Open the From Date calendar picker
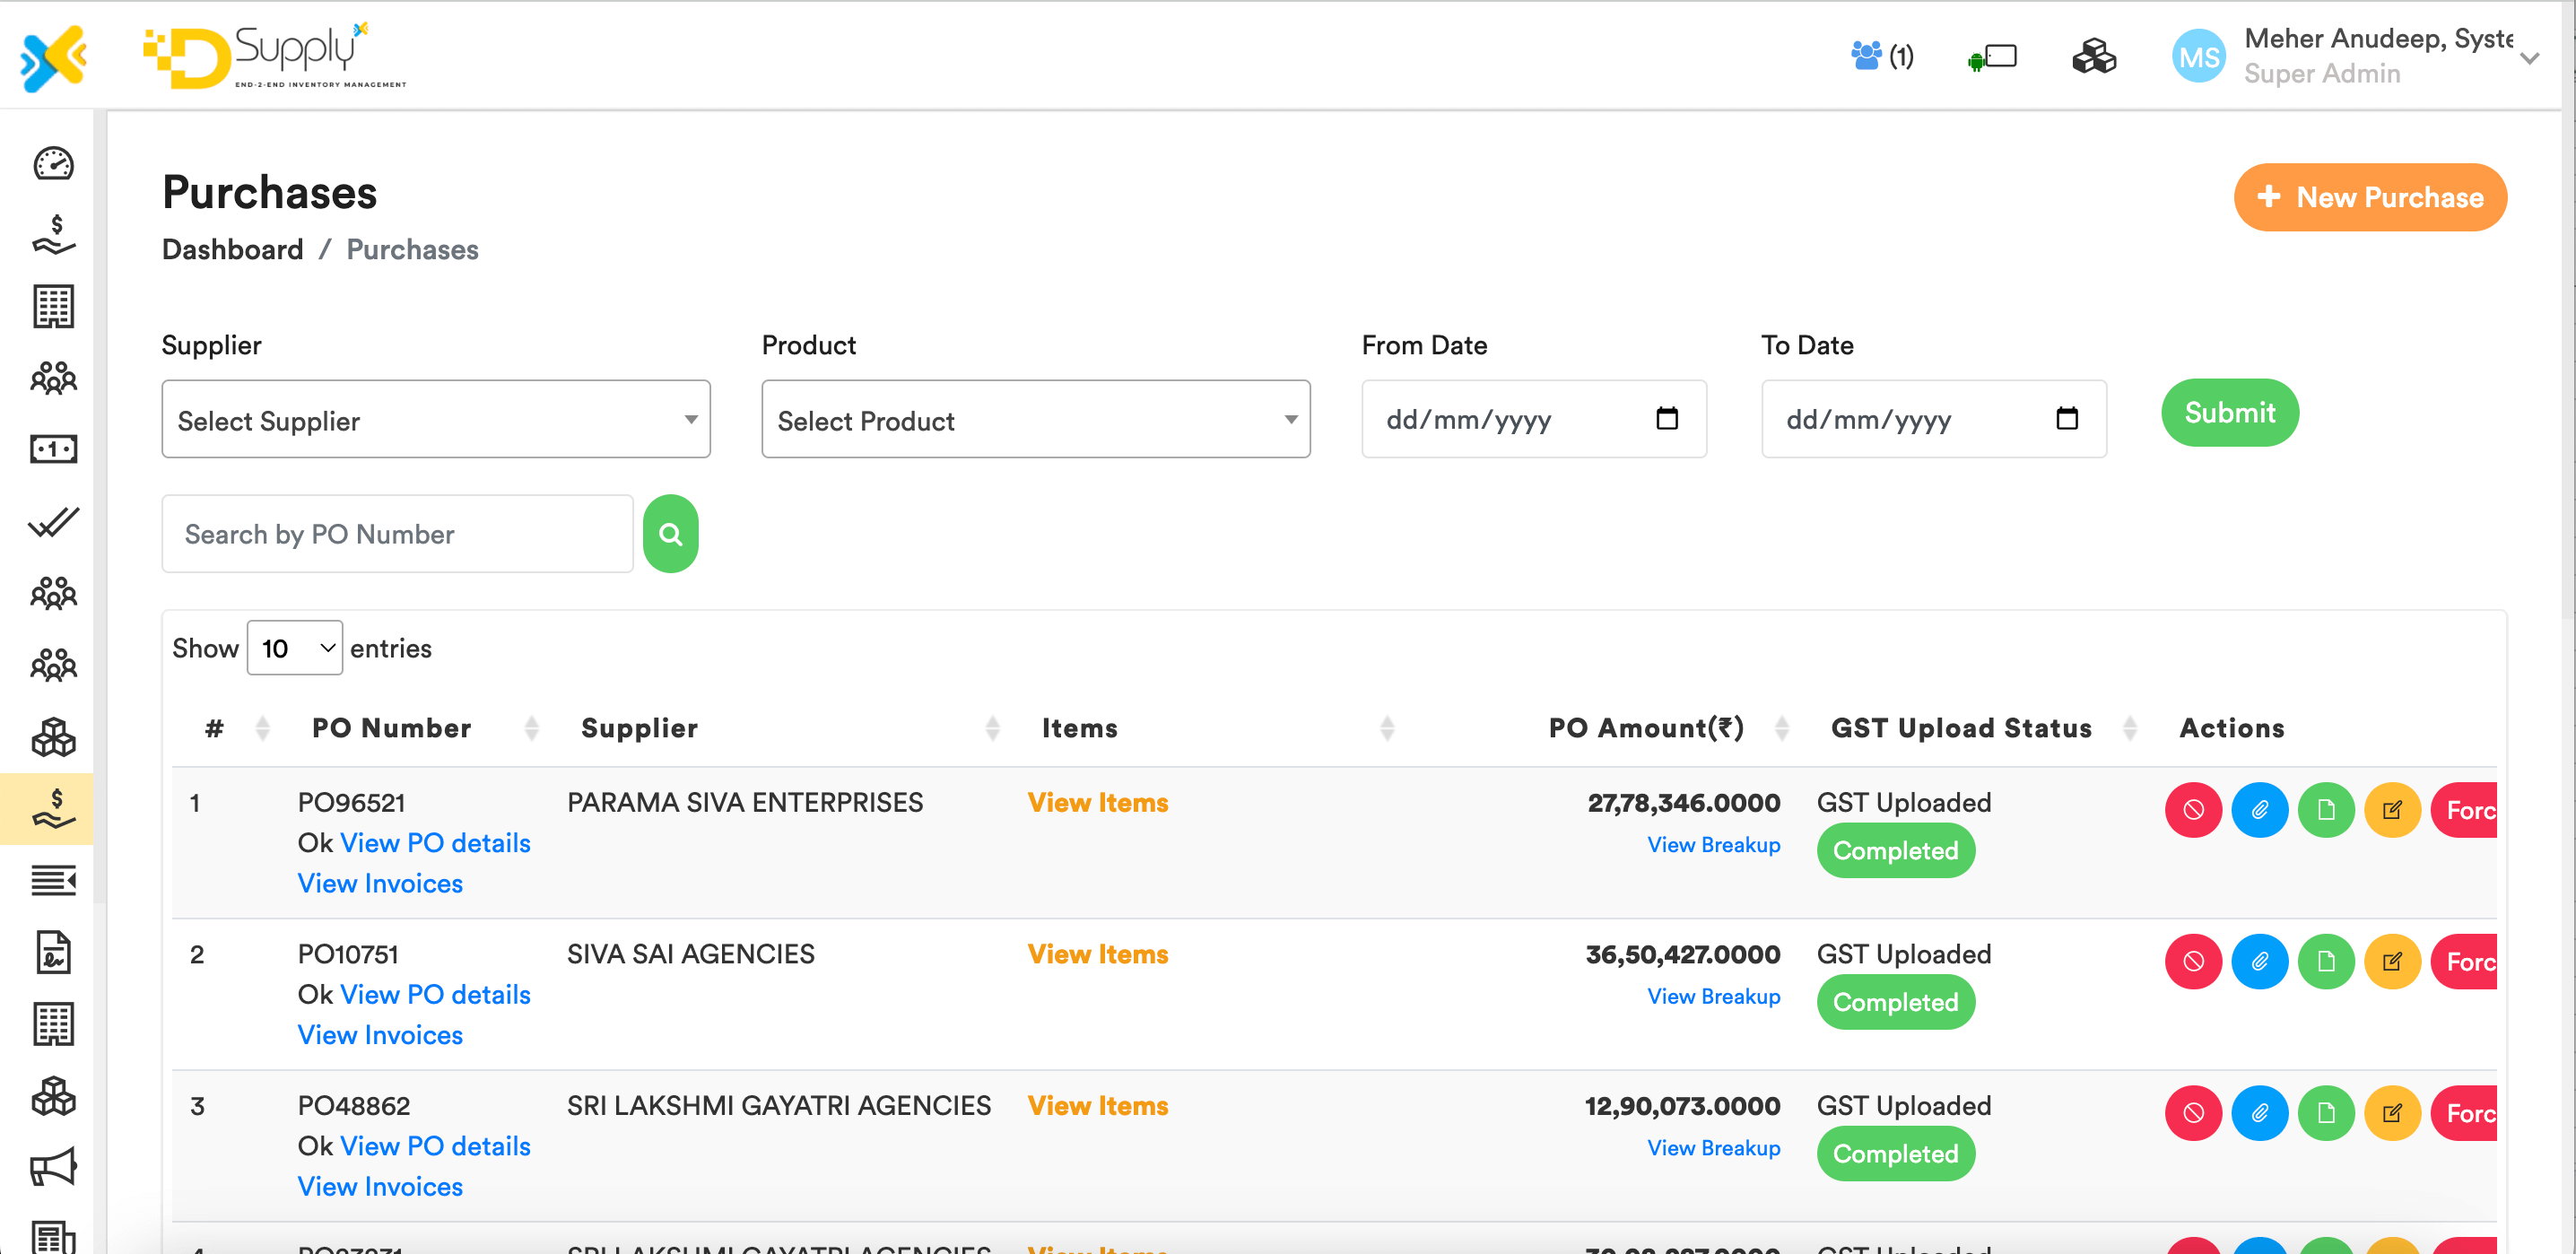Viewport: 2576px width, 1254px height. [1667, 418]
